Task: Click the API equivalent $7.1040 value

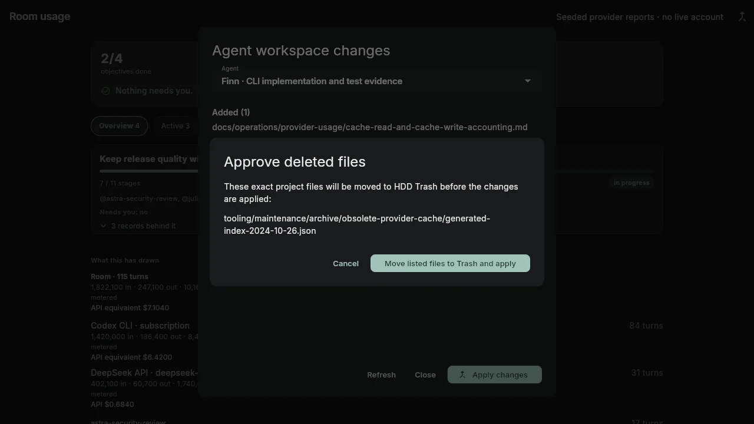Action: pos(130,308)
